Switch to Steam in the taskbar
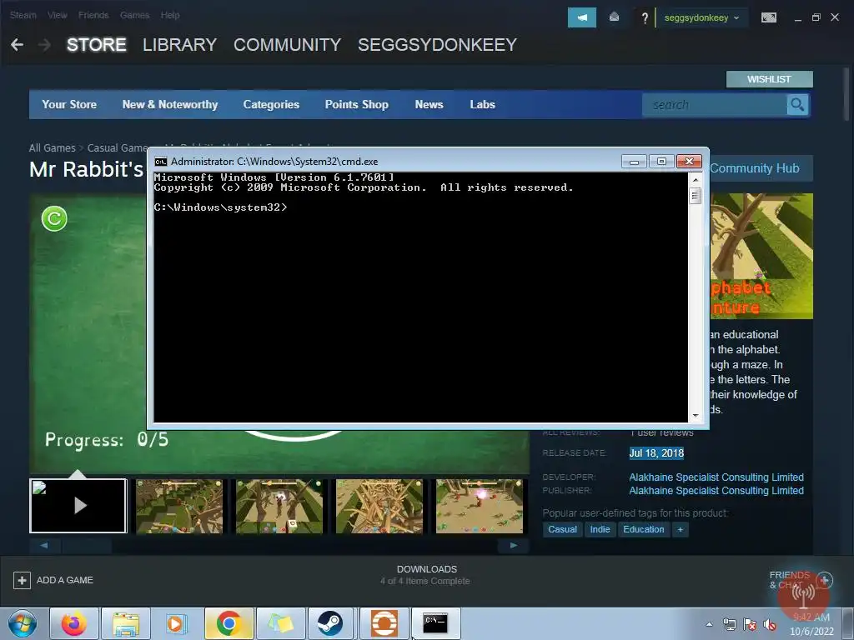This screenshot has width=854, height=640. click(330, 623)
